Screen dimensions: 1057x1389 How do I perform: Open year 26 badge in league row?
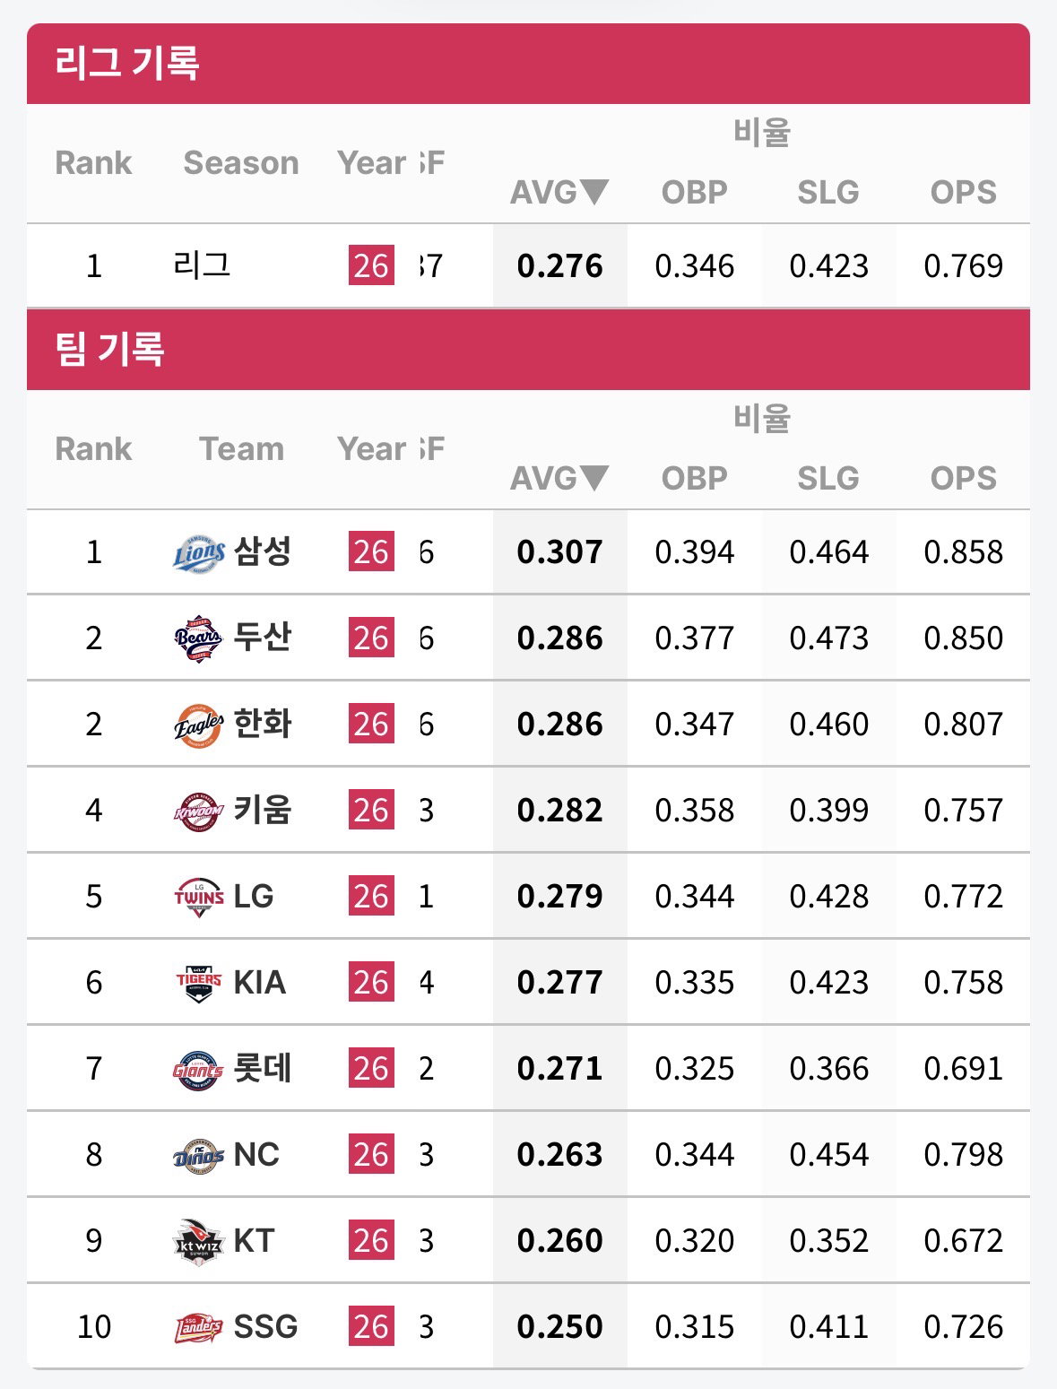point(371,266)
